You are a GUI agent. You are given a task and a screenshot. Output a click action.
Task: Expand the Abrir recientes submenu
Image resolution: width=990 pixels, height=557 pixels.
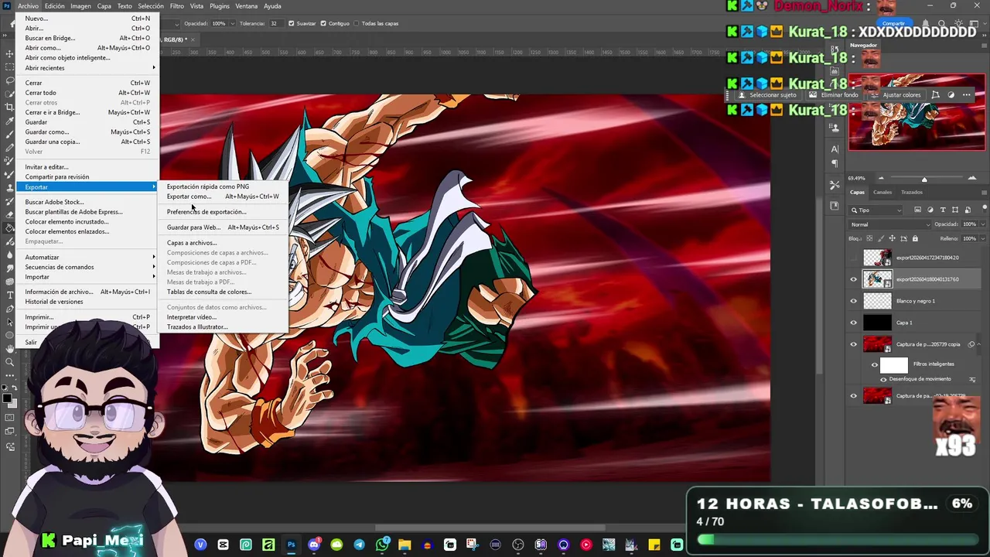[89, 67]
